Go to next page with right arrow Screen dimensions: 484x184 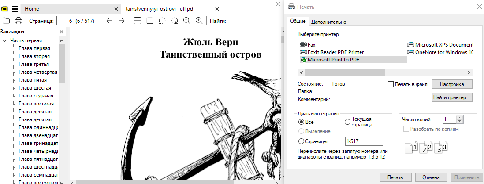(122, 21)
